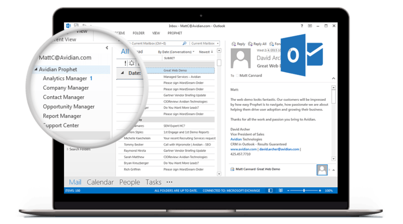Open Opportunity Manager folder
Image resolution: width=403 pixels, height=224 pixels.
(x=69, y=106)
